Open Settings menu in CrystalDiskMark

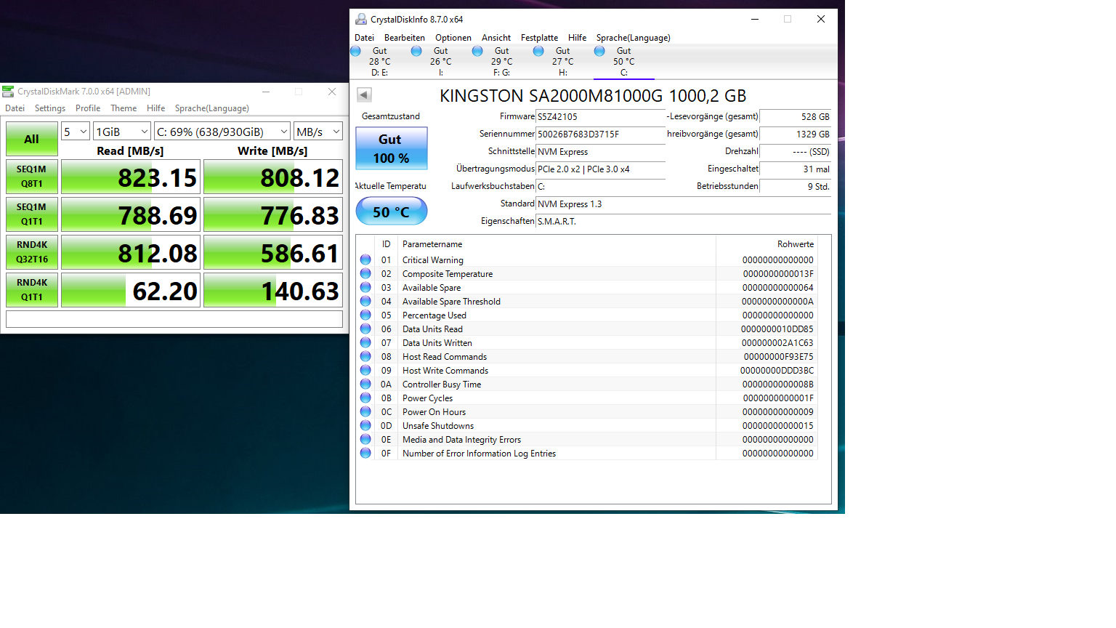tap(50, 108)
